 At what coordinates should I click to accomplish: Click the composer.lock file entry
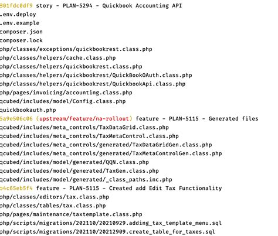21,40
